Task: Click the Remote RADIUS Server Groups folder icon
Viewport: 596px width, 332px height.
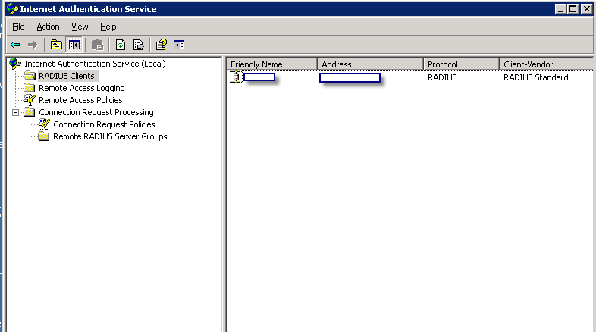Action: pyautogui.click(x=44, y=136)
